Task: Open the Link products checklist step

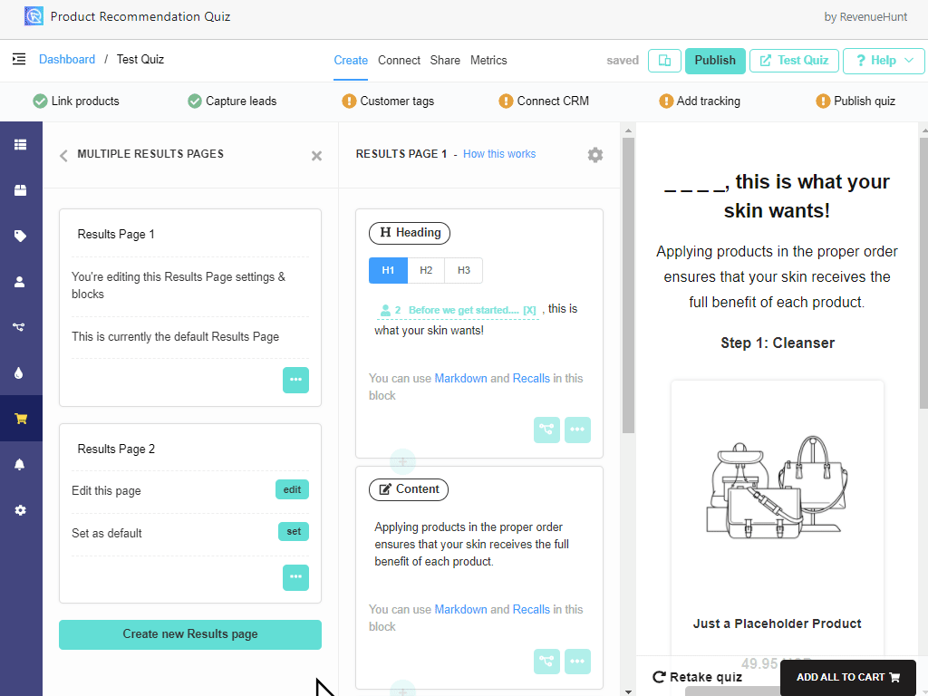Action: (76, 101)
